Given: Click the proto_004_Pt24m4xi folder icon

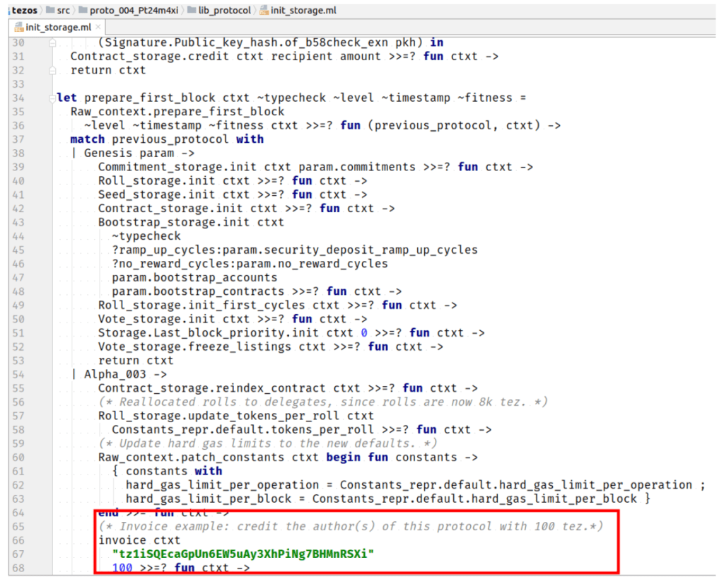Looking at the screenshot, I should tap(84, 11).
